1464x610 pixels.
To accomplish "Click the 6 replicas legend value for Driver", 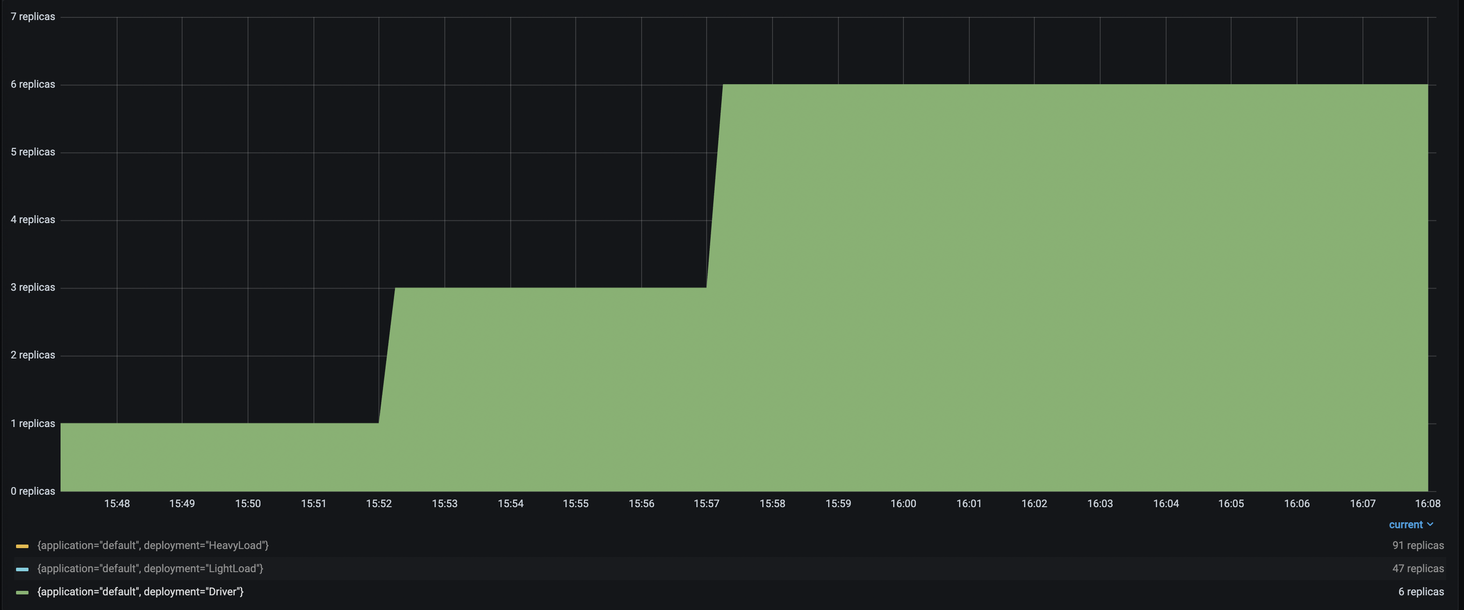I will click(1420, 592).
